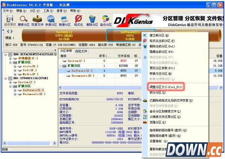Screen dimensions: 225x159
Task: Open the 查看 menu
Action: 62,11
